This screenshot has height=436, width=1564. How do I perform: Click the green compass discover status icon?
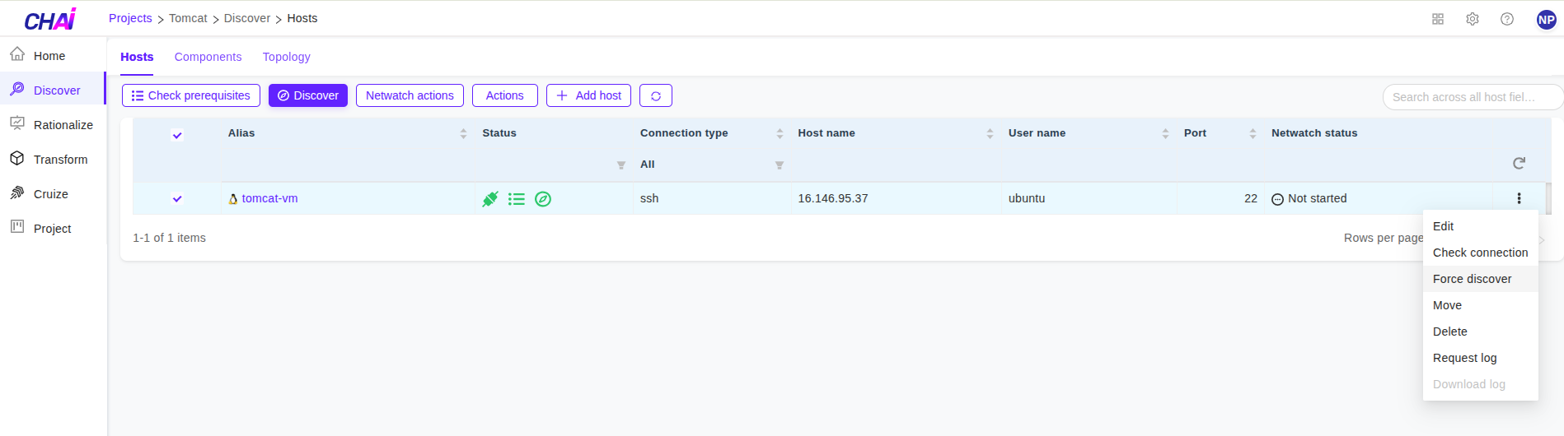pos(543,199)
